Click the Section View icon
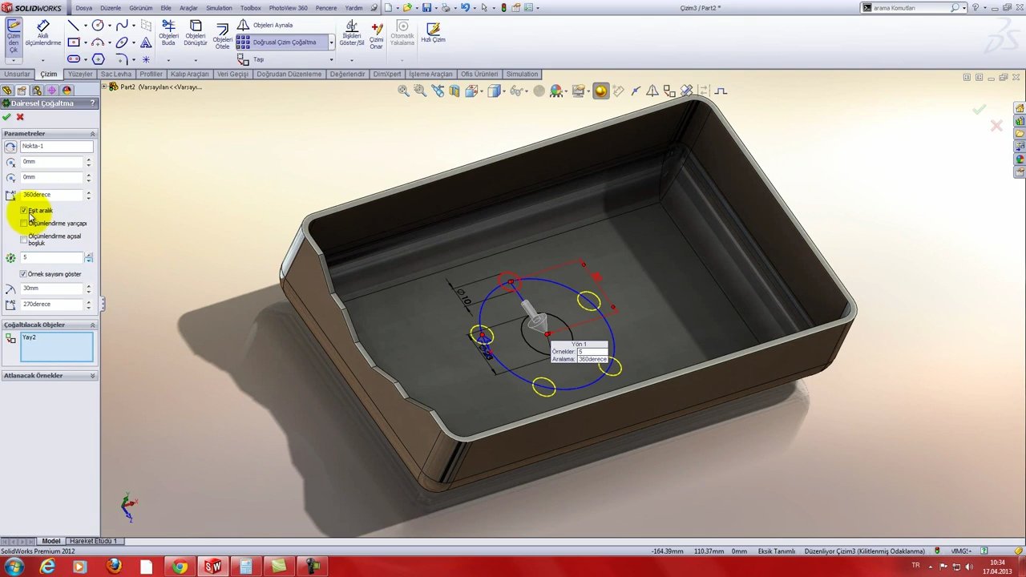 454,91
